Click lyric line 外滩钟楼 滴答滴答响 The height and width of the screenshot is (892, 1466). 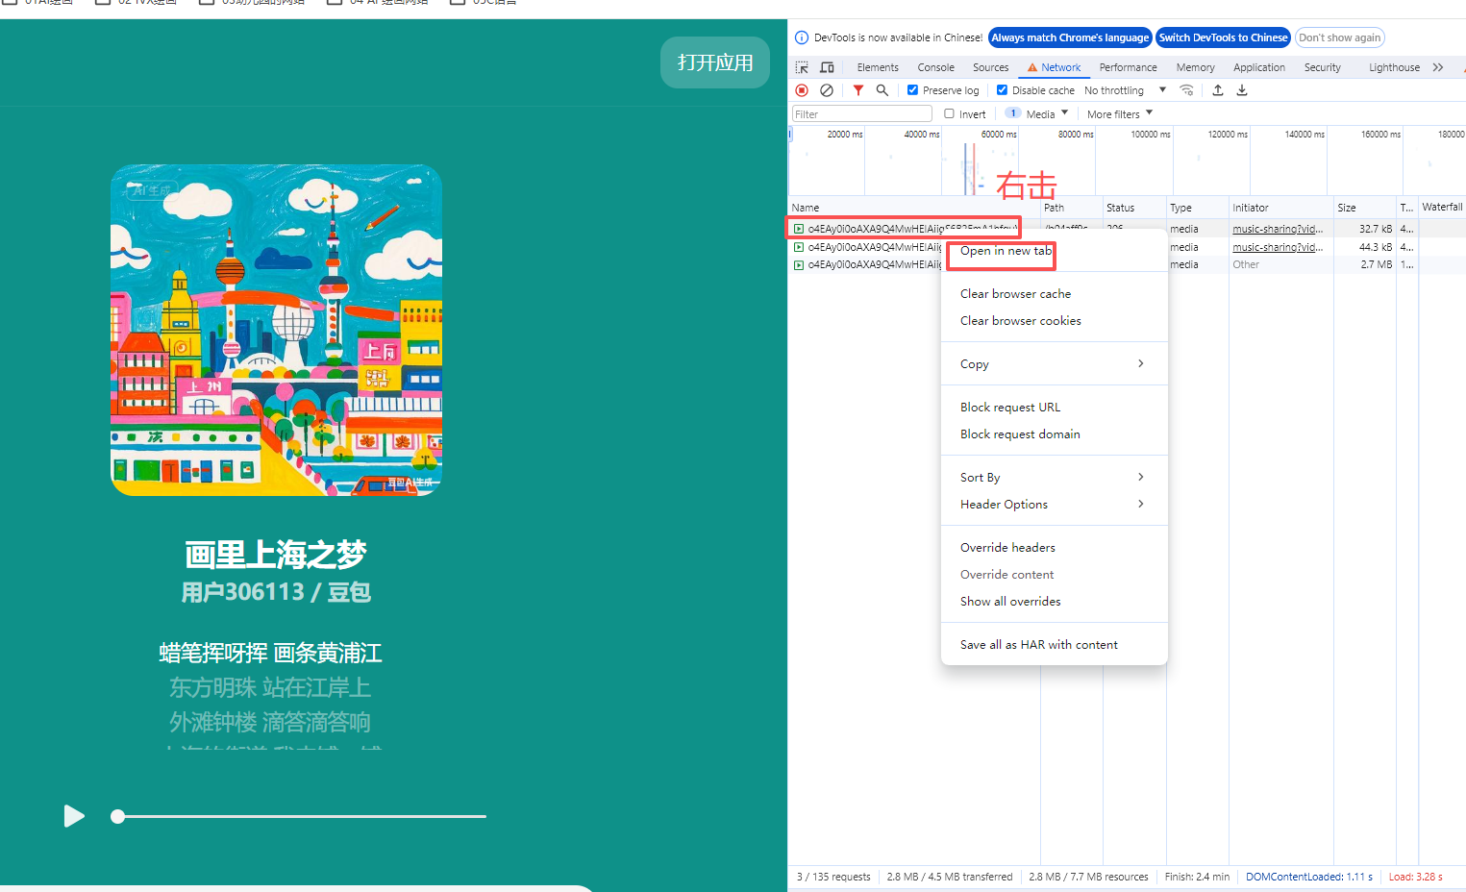(x=270, y=722)
